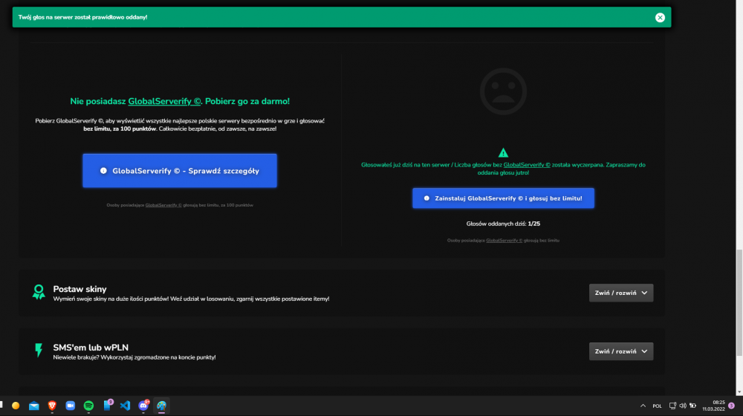Open Zoom from the taskbar
Screen dimensions: 743x416
point(70,406)
